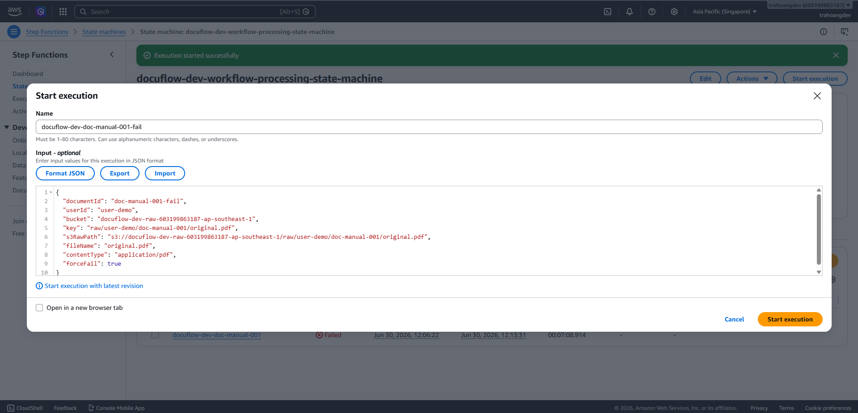Click the orange Start execution button
Image resolution: width=858 pixels, height=413 pixels.
click(x=790, y=319)
